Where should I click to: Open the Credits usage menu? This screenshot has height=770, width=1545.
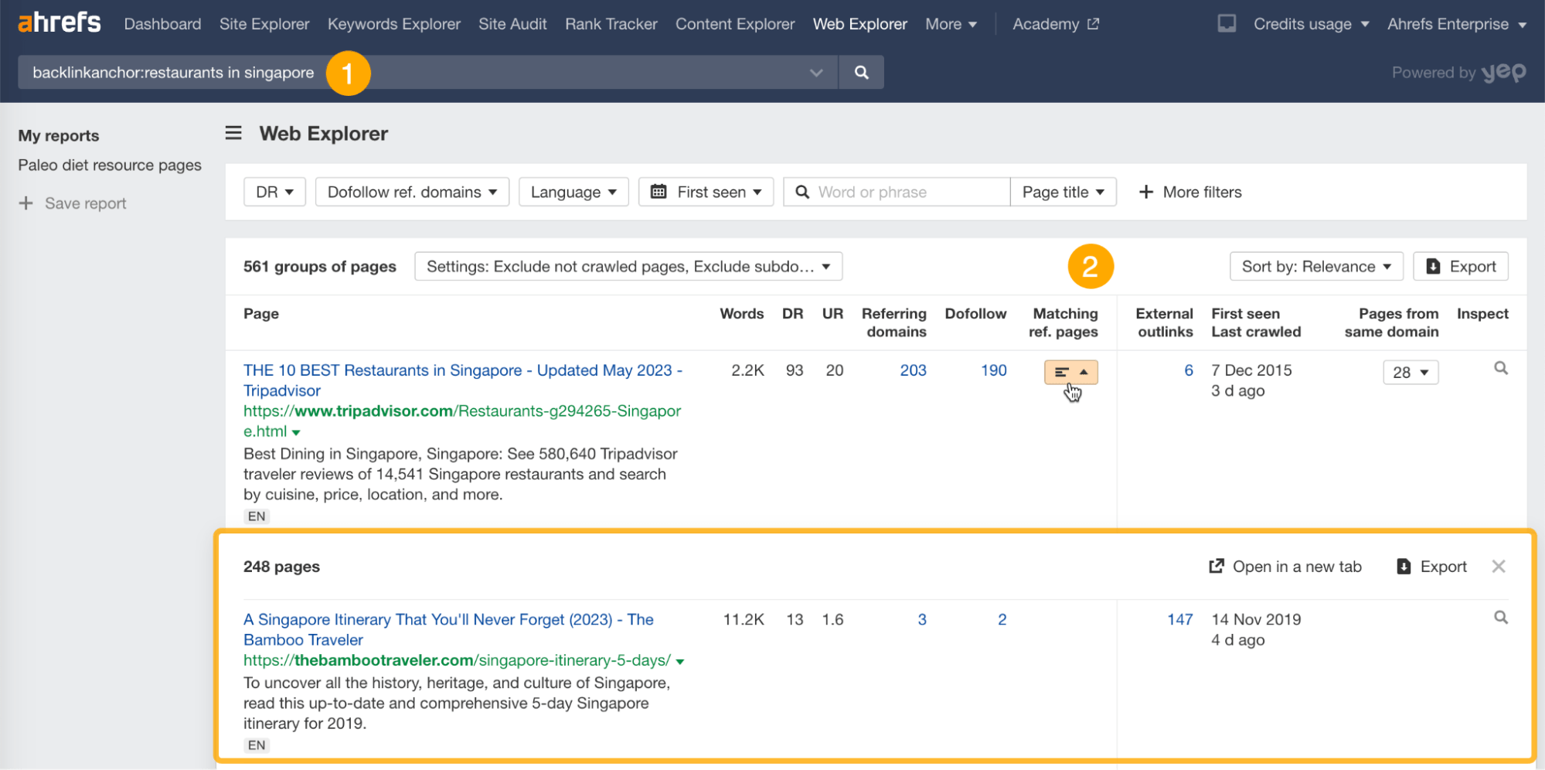pyautogui.click(x=1311, y=24)
